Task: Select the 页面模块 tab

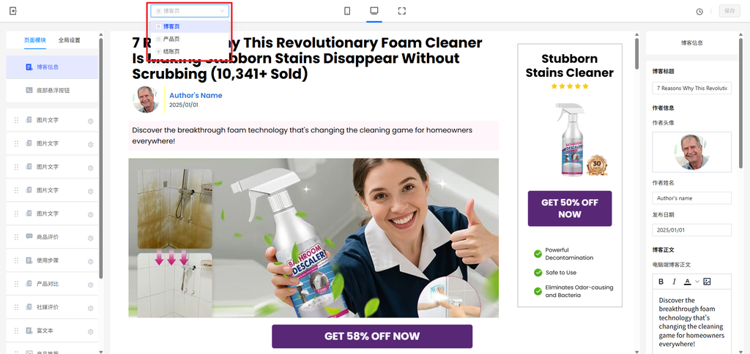Action: pyautogui.click(x=35, y=40)
